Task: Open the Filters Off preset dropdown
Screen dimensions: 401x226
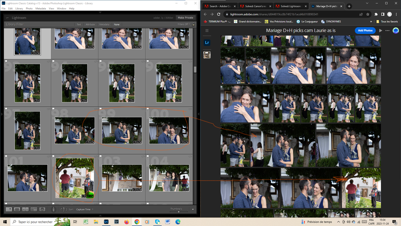Action: pyautogui.click(x=183, y=25)
